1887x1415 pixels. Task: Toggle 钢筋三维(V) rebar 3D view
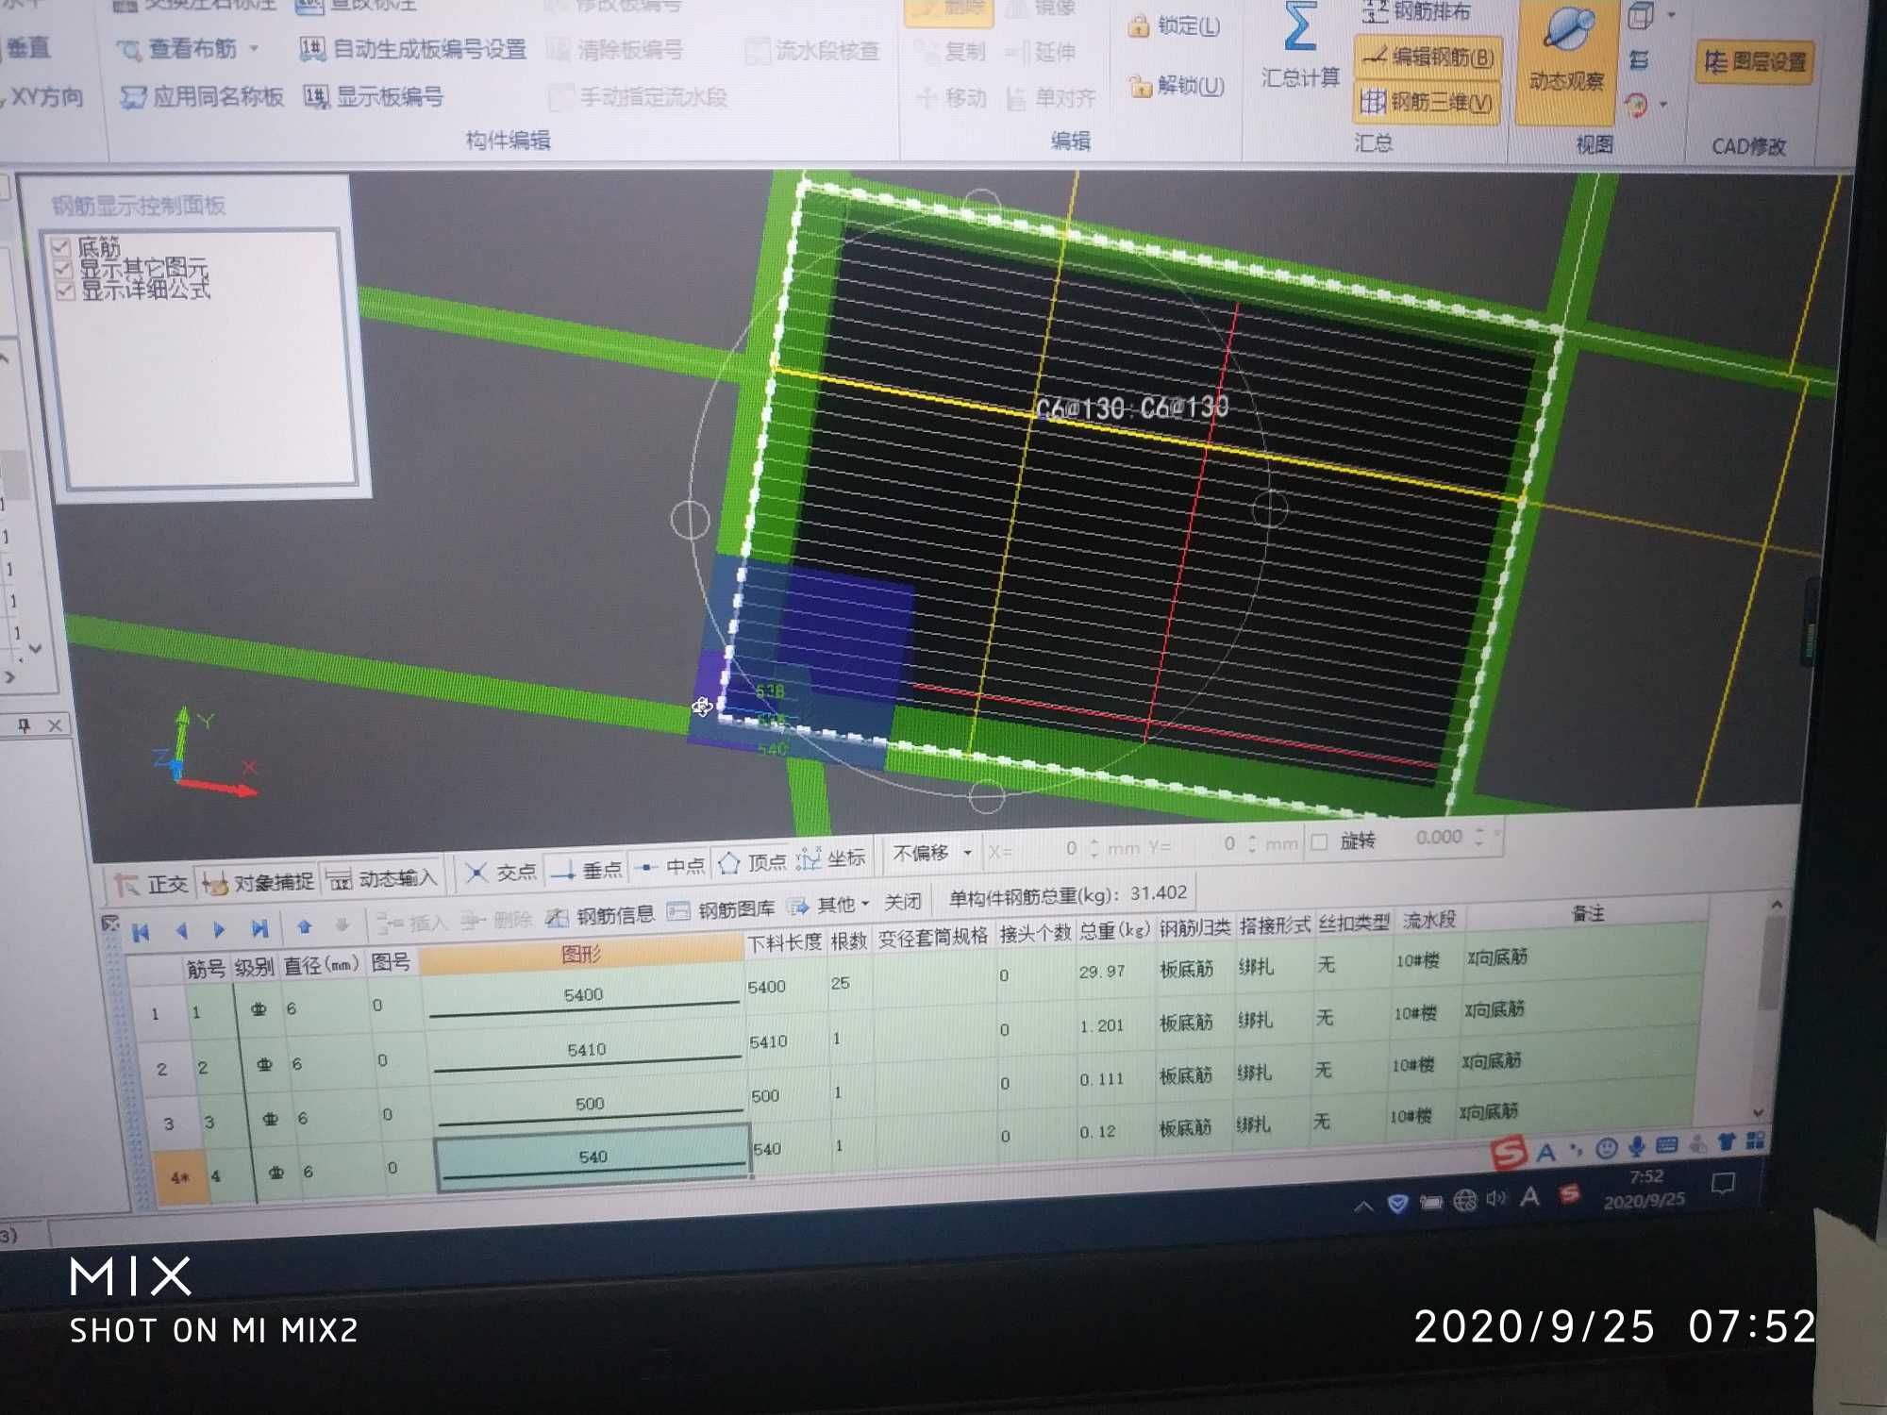[1427, 102]
